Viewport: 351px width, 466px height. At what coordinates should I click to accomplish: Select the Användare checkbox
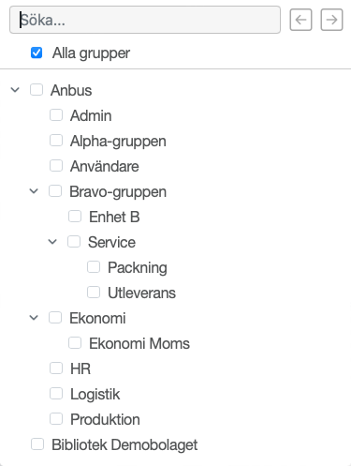[56, 166]
